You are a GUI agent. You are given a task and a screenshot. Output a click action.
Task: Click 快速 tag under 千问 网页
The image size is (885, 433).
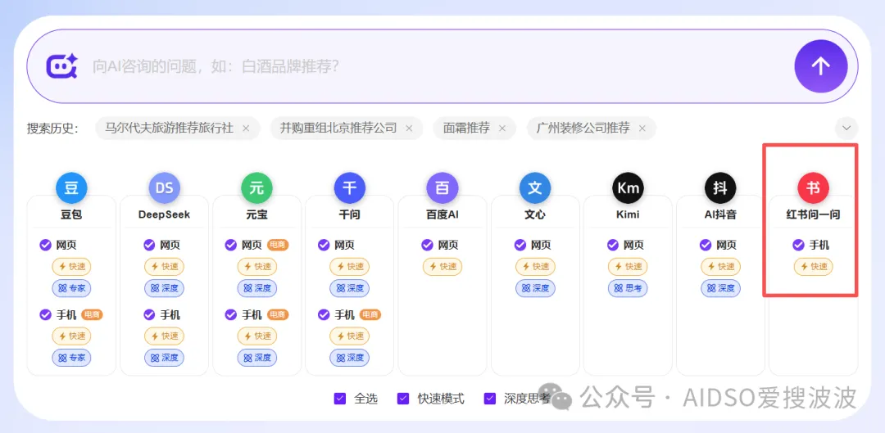point(350,267)
